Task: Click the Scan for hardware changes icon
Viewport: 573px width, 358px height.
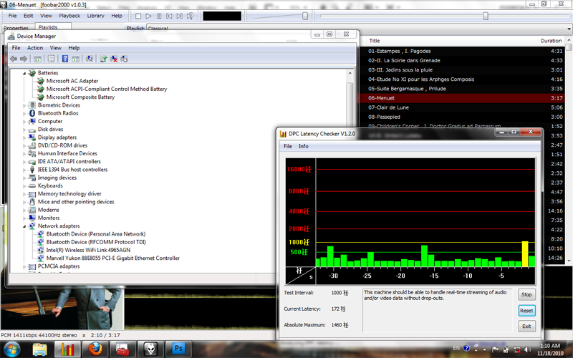Action: tap(89, 59)
